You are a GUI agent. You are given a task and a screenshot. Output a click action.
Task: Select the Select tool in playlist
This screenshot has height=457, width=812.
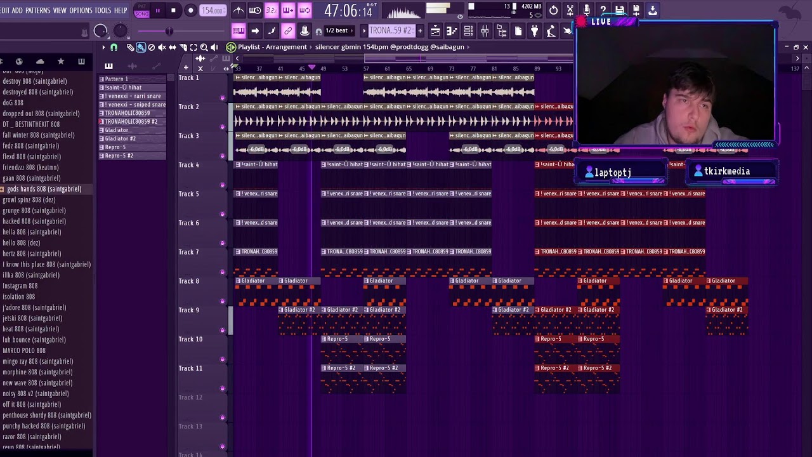[x=193, y=47]
